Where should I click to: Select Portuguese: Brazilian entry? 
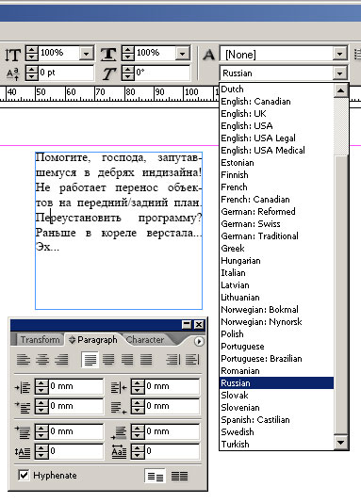(x=276, y=358)
